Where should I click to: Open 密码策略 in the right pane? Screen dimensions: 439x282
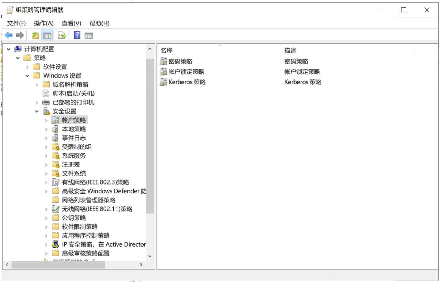coord(180,61)
